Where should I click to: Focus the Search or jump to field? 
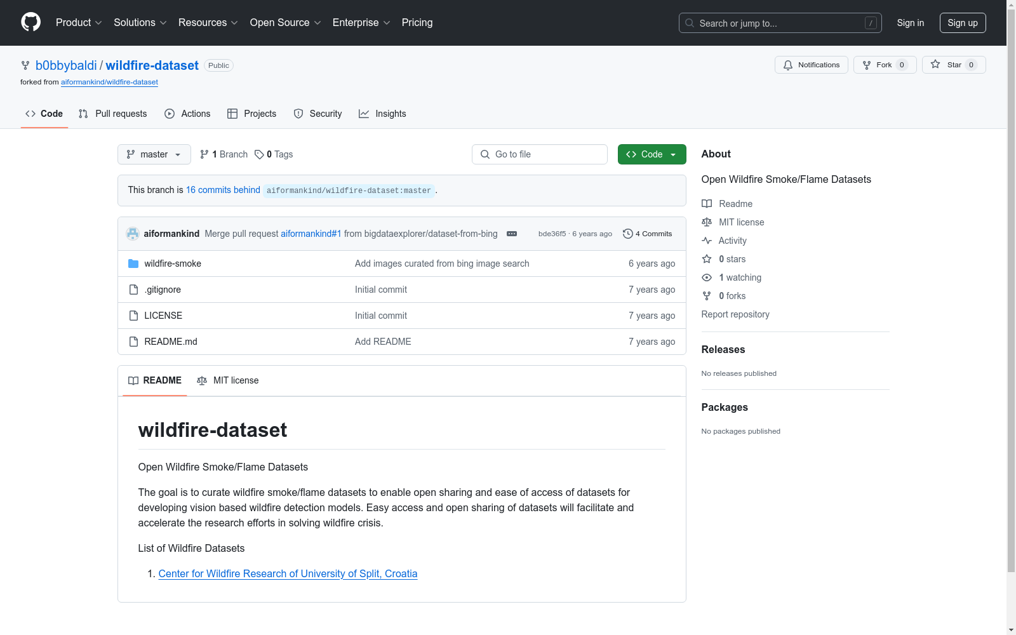(780, 23)
